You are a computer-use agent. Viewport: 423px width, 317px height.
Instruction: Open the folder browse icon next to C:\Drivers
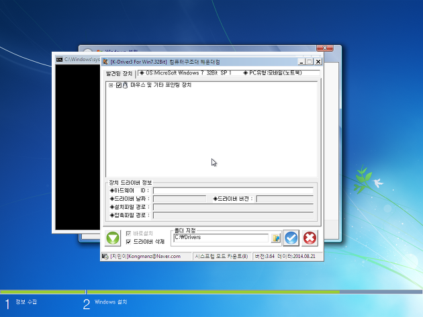coord(276,238)
